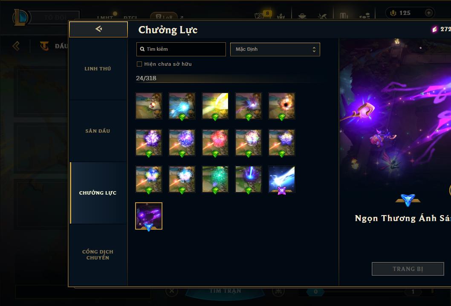Select the blue vertical beam boom thumbnail

(x=249, y=179)
